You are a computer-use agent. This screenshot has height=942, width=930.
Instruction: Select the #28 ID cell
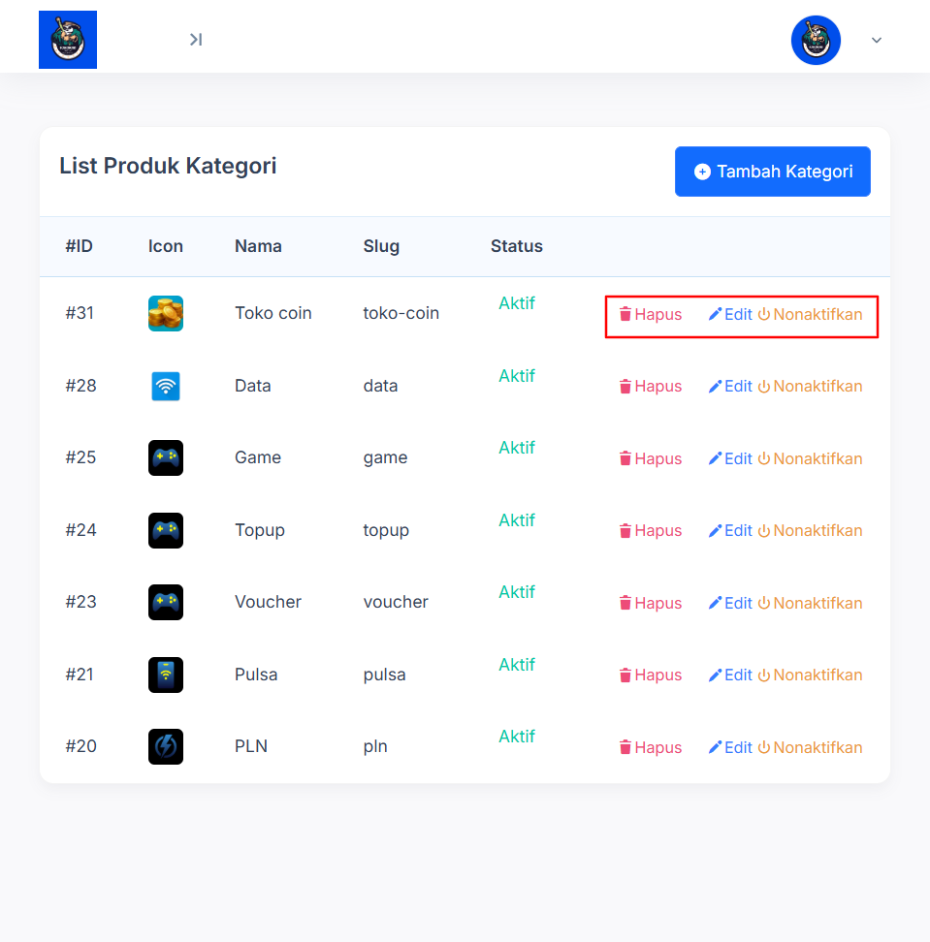(80, 386)
